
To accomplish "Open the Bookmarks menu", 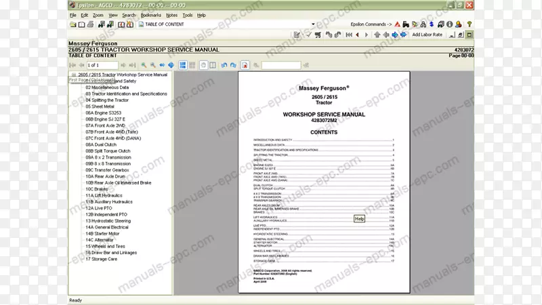I will [152, 14].
